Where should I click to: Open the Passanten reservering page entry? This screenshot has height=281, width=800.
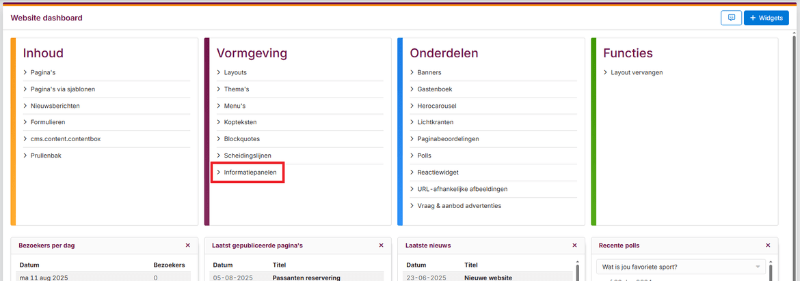[306, 278]
